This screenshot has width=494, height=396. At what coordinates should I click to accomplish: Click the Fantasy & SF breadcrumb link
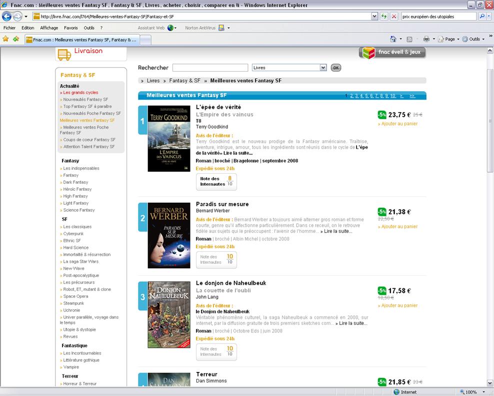pyautogui.click(x=184, y=81)
